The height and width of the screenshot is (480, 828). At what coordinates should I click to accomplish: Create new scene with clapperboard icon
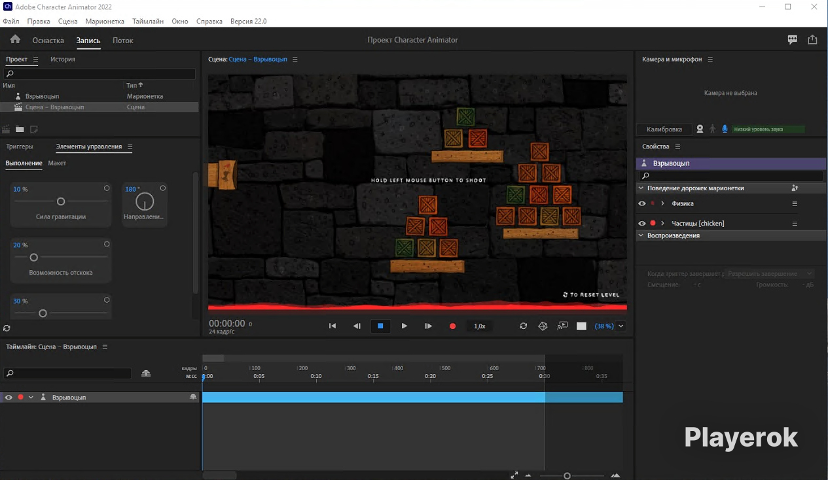click(7, 129)
